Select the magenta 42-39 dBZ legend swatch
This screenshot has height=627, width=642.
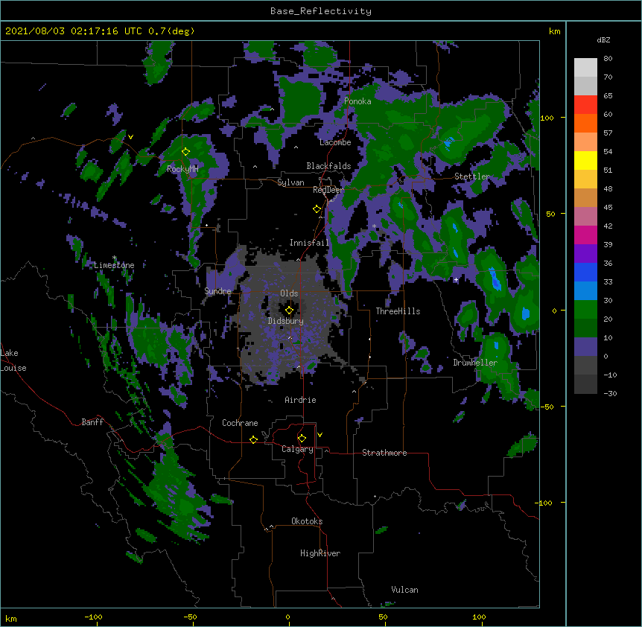click(585, 235)
